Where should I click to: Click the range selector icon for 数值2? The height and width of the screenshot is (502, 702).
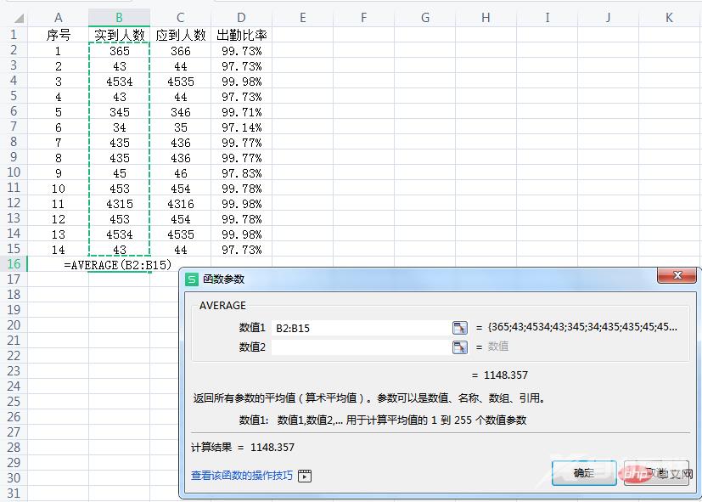(x=459, y=347)
